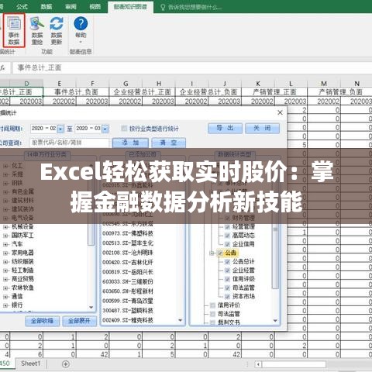The width and height of the screenshot is (372, 372).
Task: Click the 事件数据 ribbon icon
Action: point(14,30)
